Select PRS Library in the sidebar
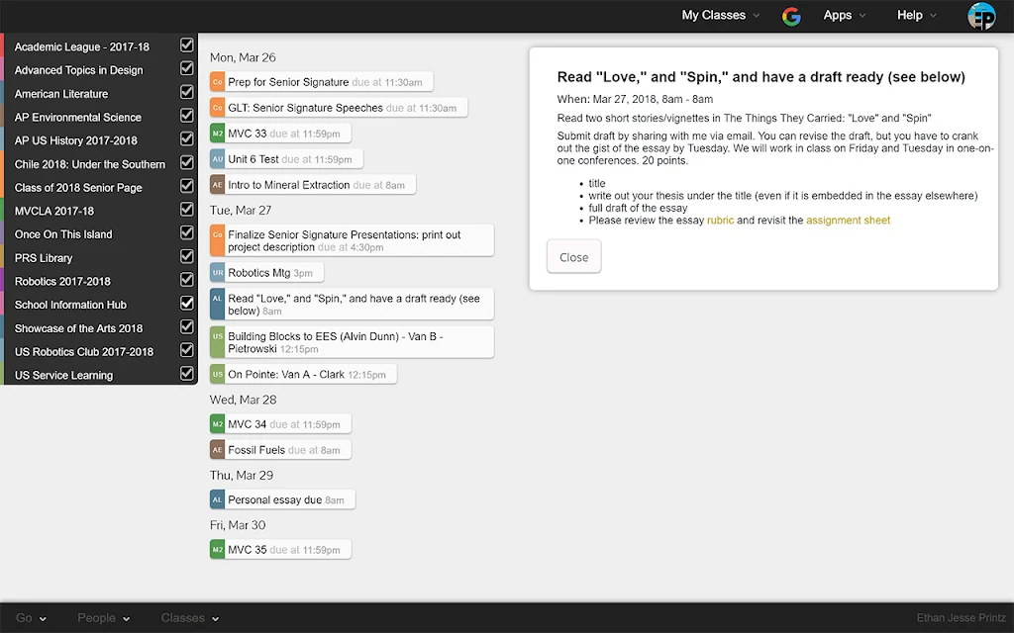1014x633 pixels. click(x=44, y=258)
